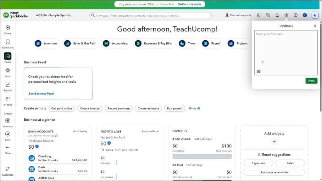
Task: Open the Help question mark icon
Action: tap(296, 15)
